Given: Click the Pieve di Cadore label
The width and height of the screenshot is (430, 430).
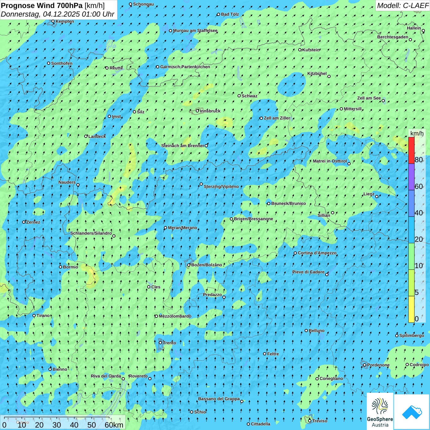Looking at the screenshot, I should click(x=308, y=272).
